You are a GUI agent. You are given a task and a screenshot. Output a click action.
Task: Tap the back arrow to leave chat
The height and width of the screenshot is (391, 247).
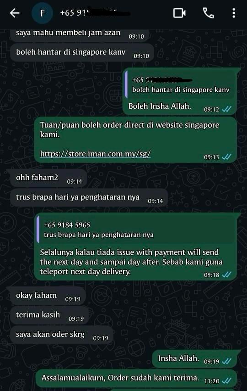coord(15,13)
